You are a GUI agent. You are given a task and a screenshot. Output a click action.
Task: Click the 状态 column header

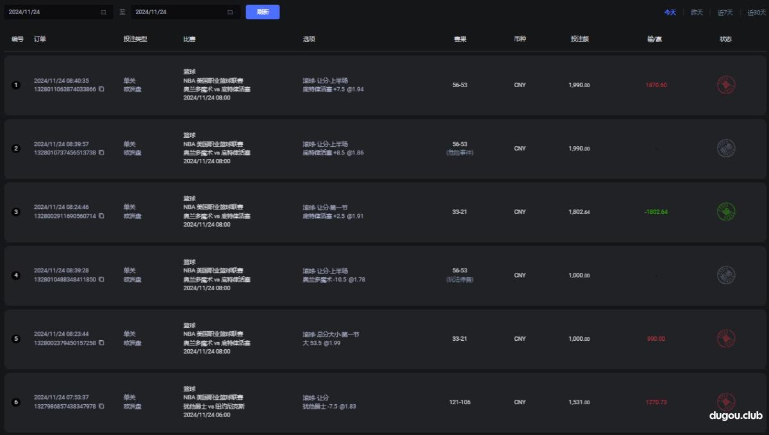point(725,38)
